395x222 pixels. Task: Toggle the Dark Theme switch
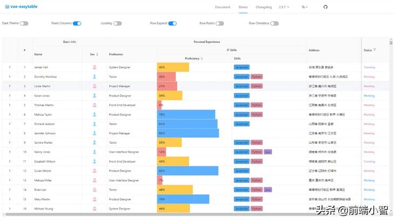tap(24, 23)
